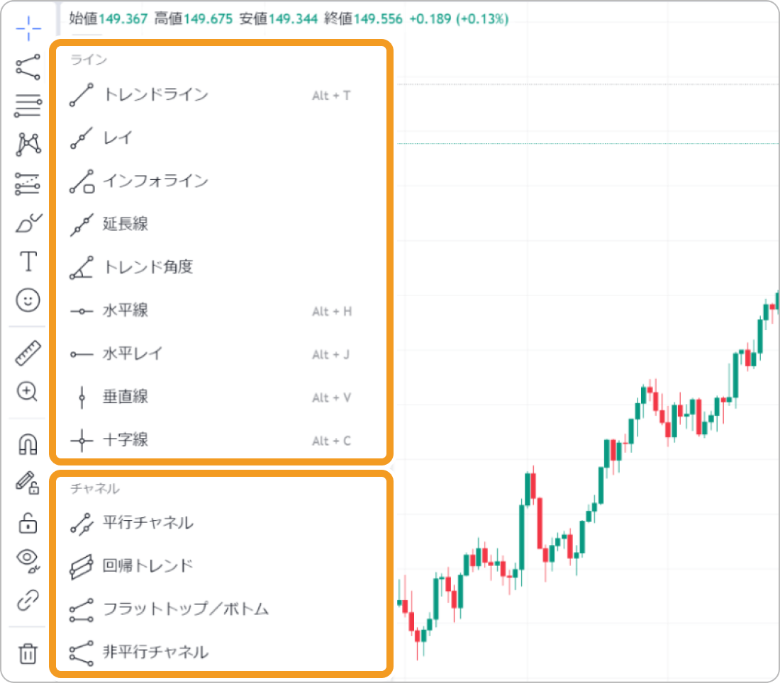Select the text annotation tool
Image resolution: width=780 pixels, height=683 pixels.
(28, 261)
